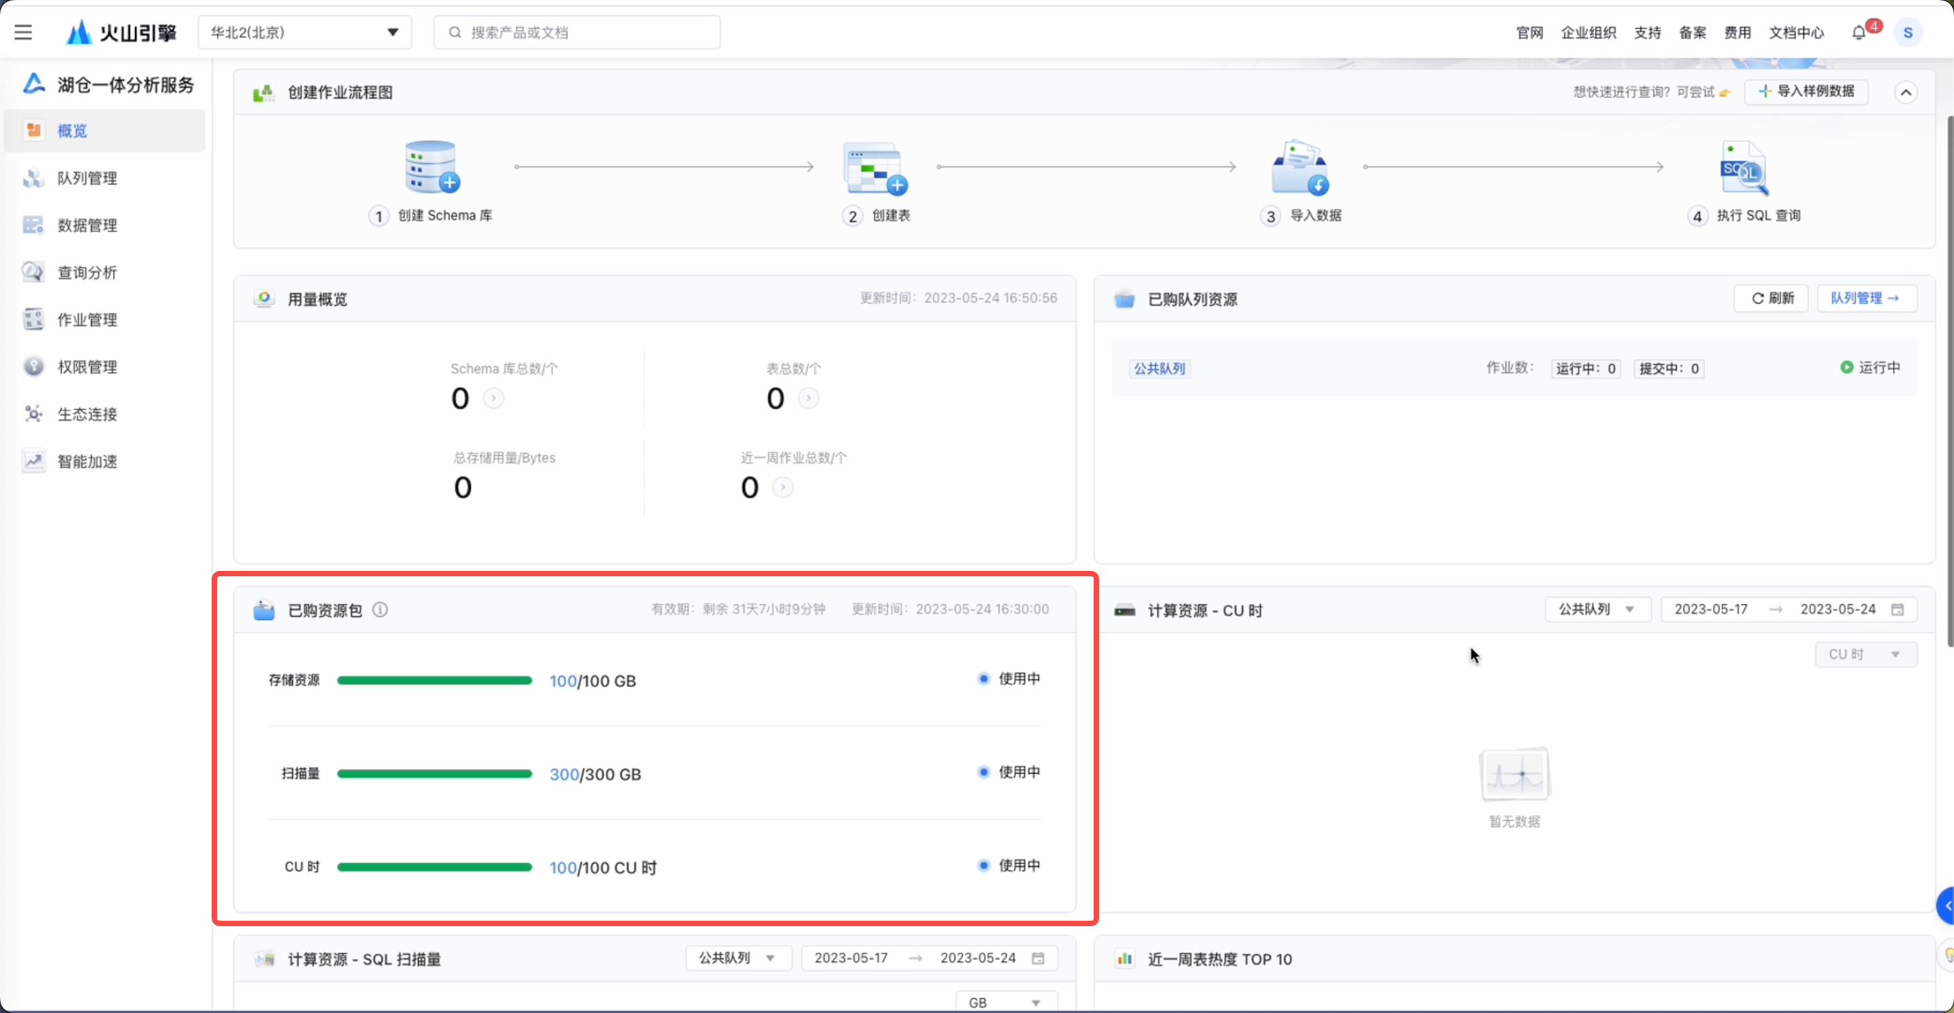Click the 导入数据 step icon

[1300, 167]
